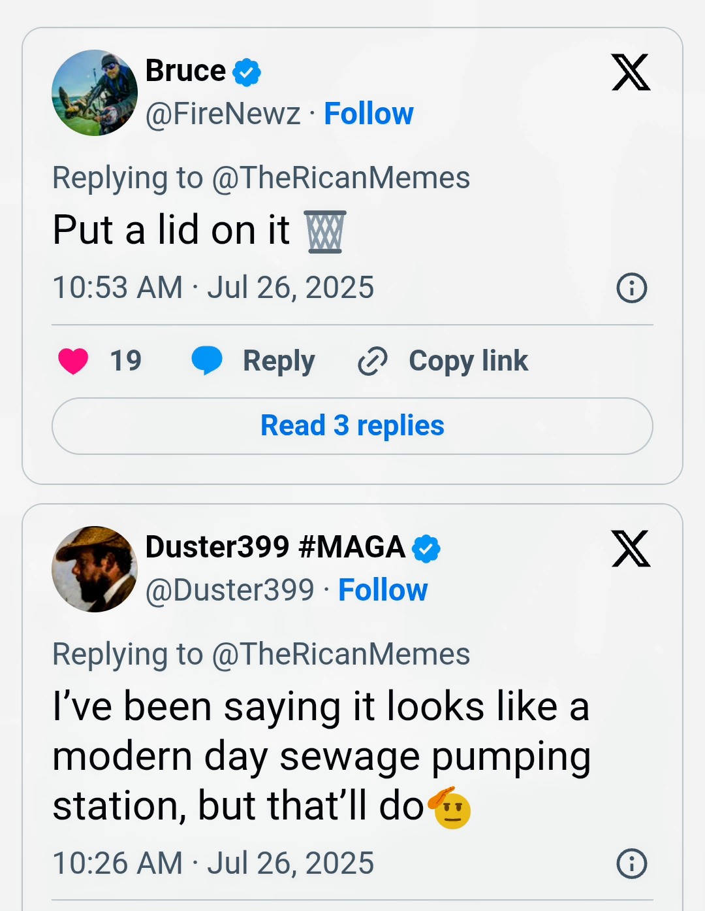Click the X logo on Duster399's tweet

click(631, 548)
